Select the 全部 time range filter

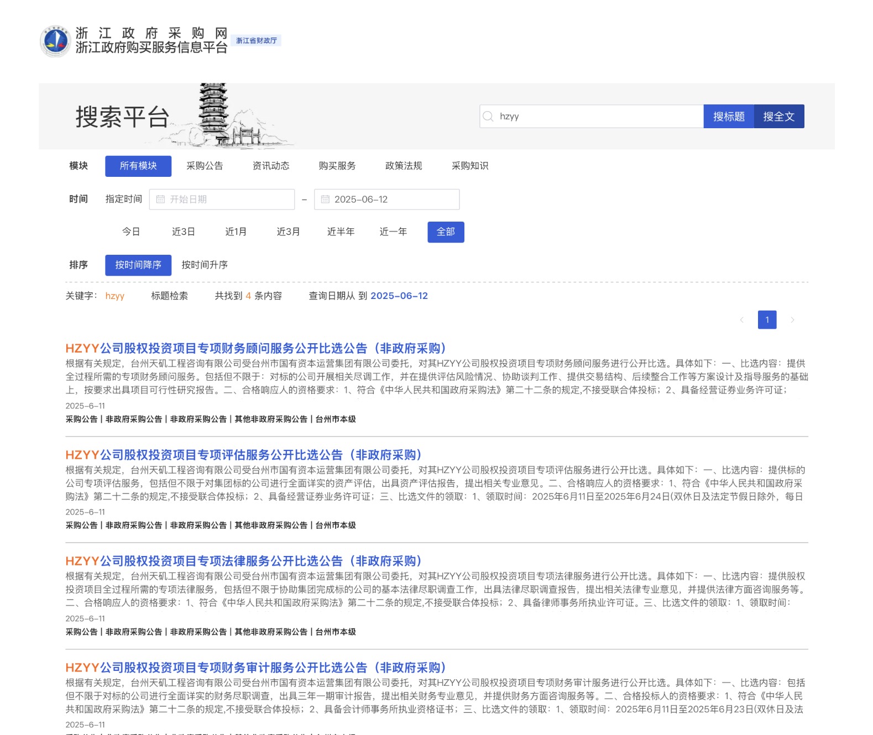pos(446,232)
